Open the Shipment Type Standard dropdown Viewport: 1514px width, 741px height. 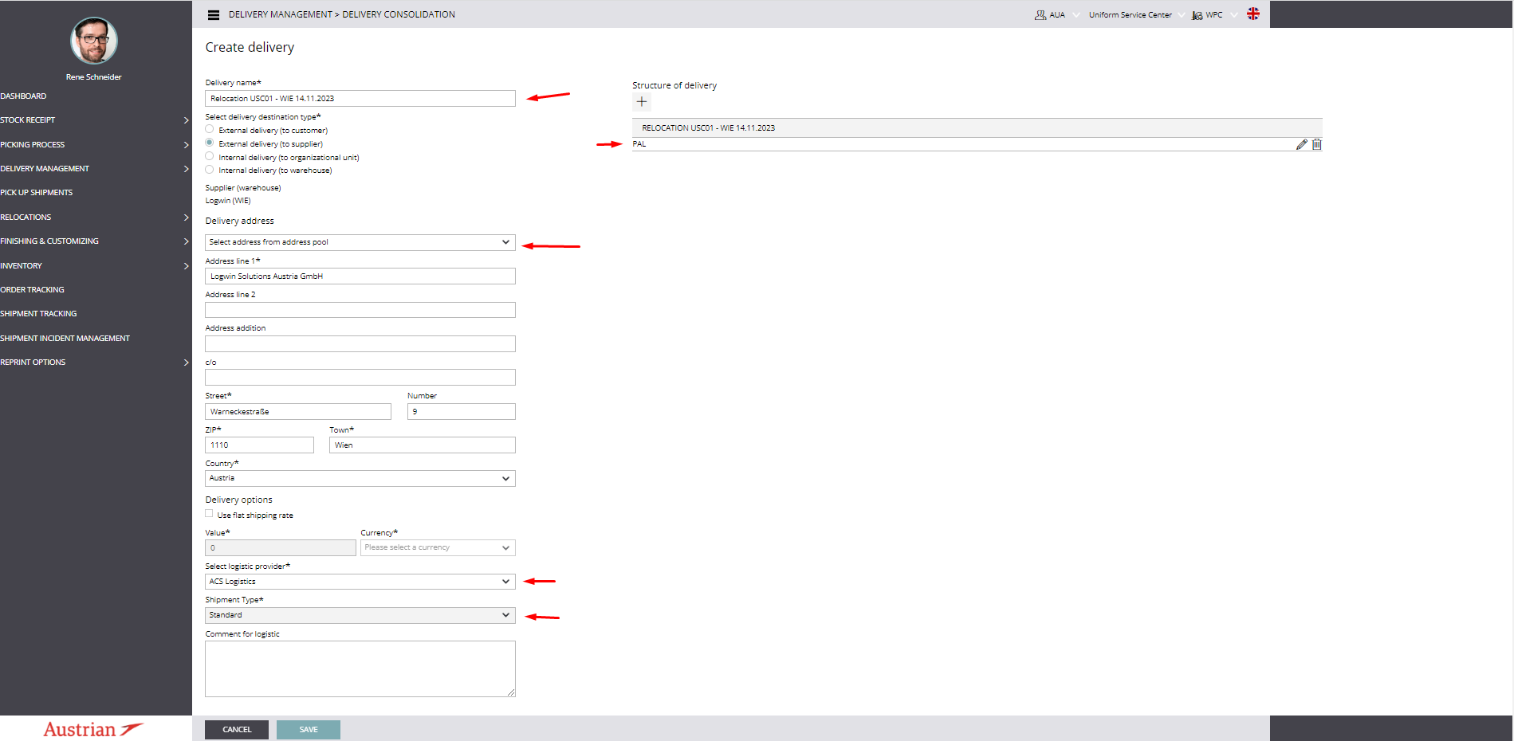click(x=360, y=615)
